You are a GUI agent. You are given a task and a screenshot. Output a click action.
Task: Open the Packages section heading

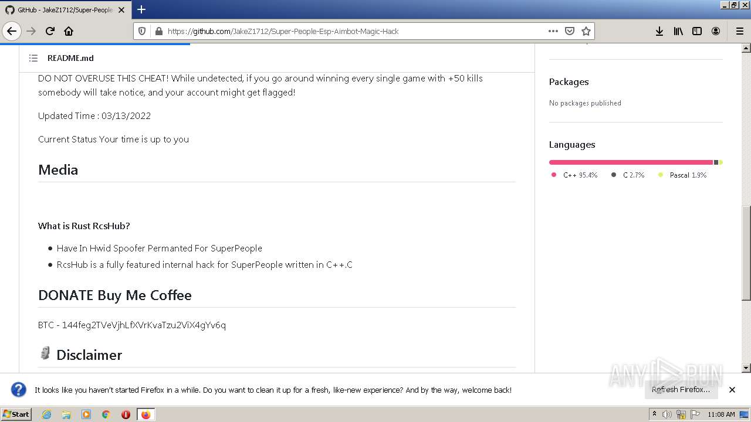coord(569,82)
